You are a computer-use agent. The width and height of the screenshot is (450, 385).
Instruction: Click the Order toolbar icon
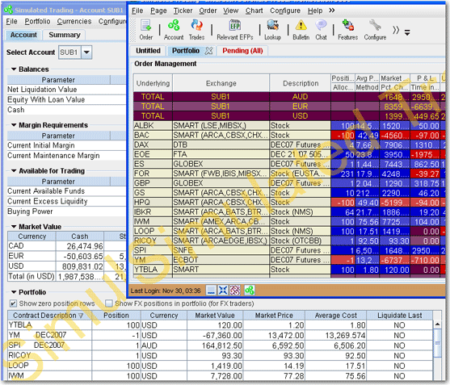pyautogui.click(x=145, y=30)
